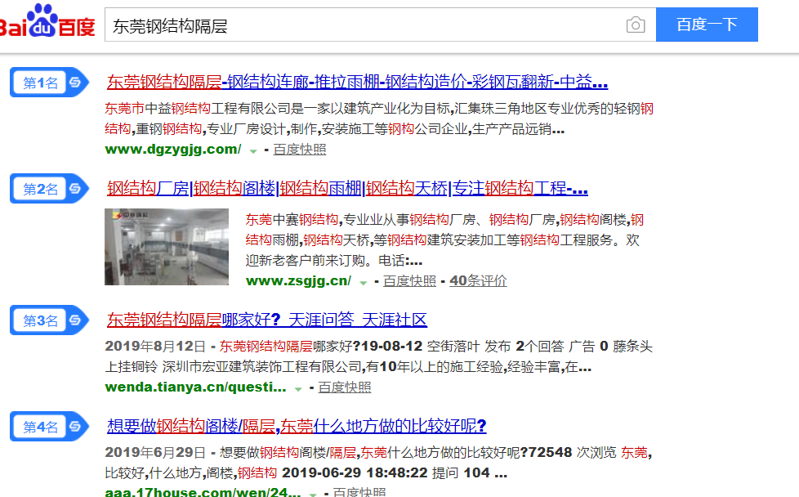
Task: Click the 第1名 rank badge icon
Action: pyautogui.click(x=50, y=82)
